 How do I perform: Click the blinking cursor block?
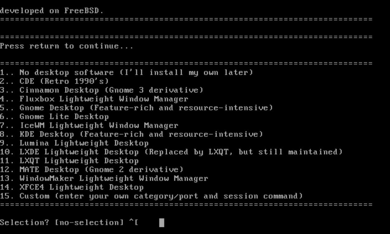pyautogui.click(x=161, y=223)
